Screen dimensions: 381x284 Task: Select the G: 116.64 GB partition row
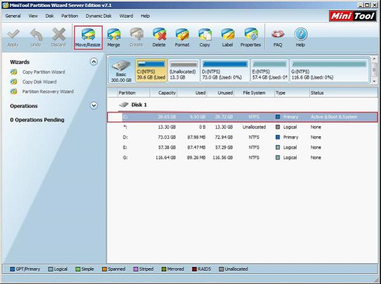click(243, 157)
